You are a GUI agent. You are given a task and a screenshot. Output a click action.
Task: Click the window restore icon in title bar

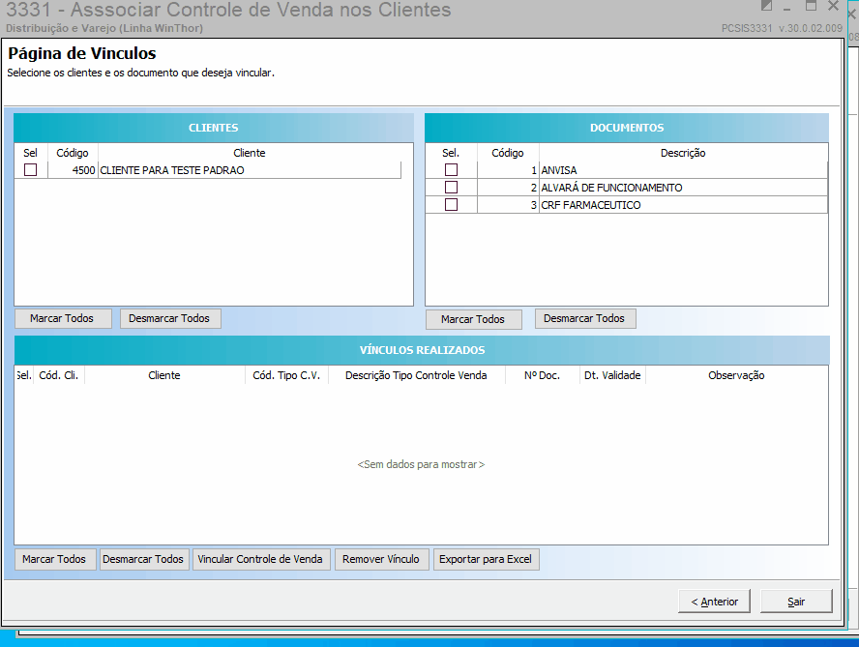click(767, 6)
